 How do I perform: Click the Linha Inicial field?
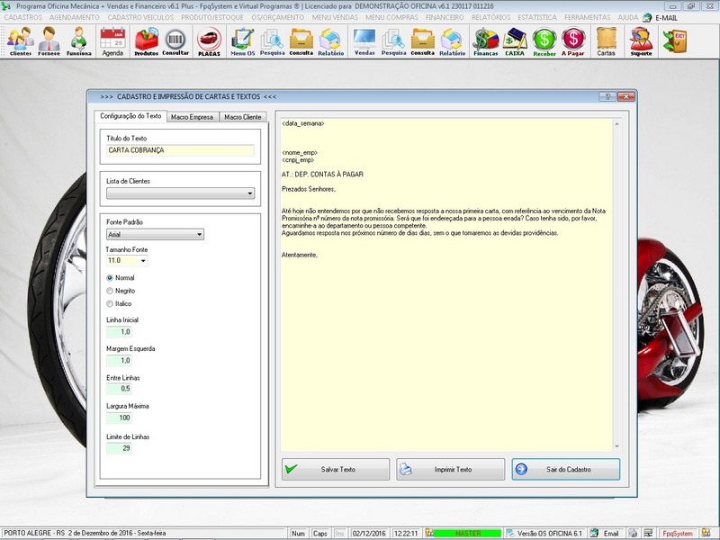120,331
